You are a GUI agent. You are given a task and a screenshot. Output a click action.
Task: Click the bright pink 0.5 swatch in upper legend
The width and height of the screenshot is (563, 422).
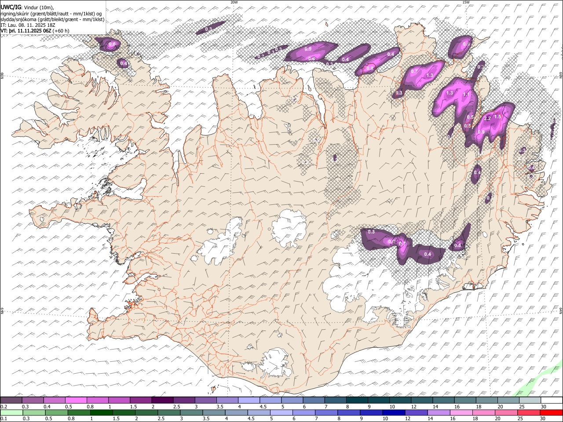[76, 400]
